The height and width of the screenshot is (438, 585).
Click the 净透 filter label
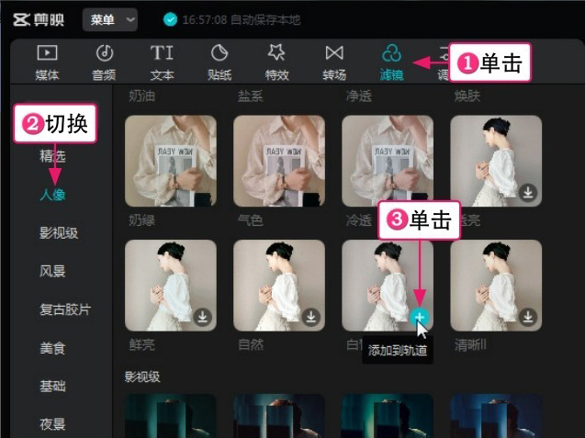(359, 96)
